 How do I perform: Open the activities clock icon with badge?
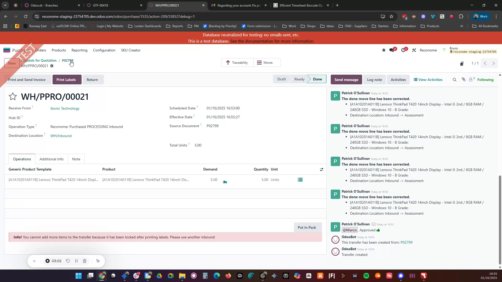(x=404, y=50)
